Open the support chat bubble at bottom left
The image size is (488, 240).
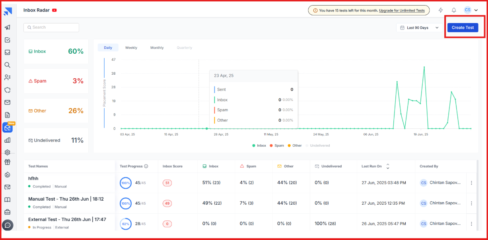[8, 225]
